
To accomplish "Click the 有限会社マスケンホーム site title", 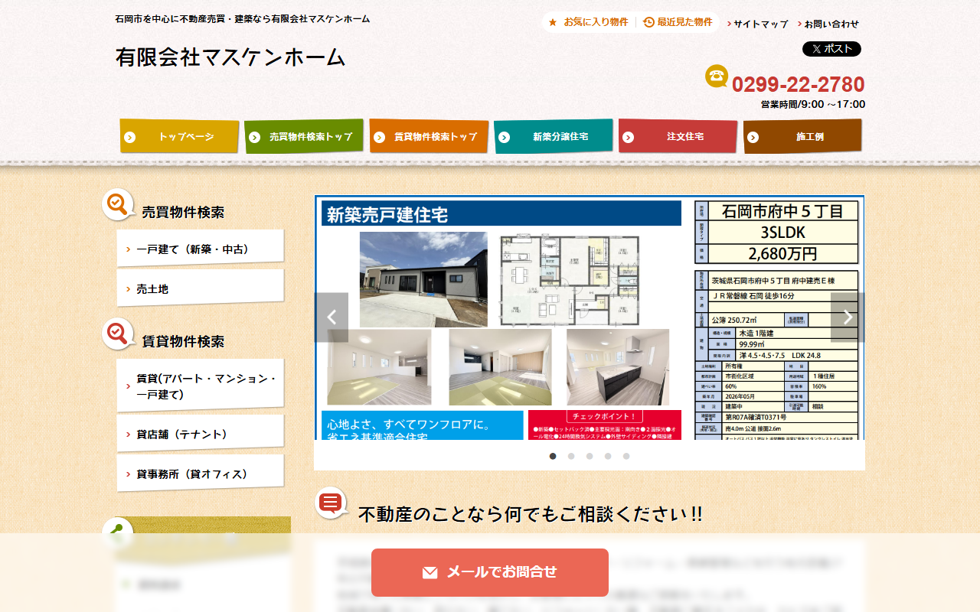I will point(230,57).
